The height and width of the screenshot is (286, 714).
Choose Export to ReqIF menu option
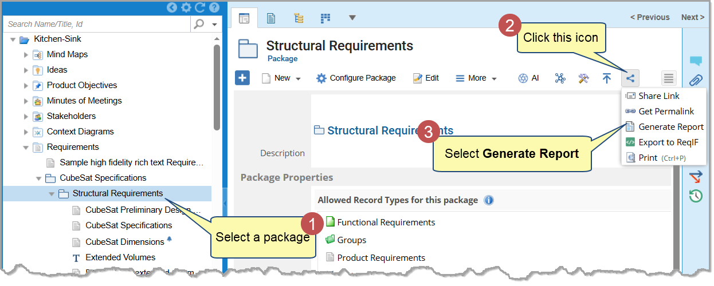pyautogui.click(x=668, y=142)
